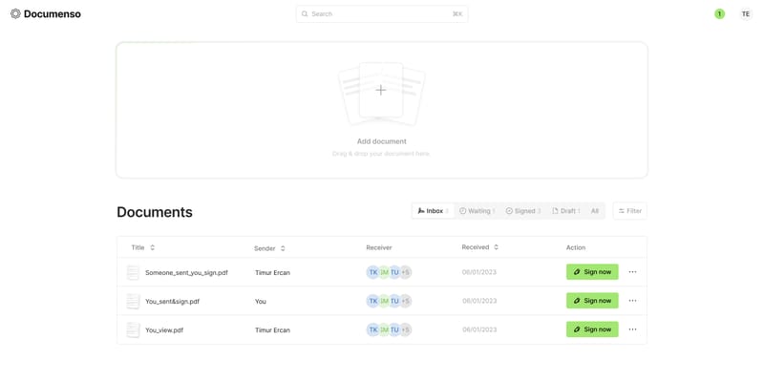Image resolution: width=764 pixels, height=382 pixels.
Task: Sort by Title column arrows
Action: point(153,247)
